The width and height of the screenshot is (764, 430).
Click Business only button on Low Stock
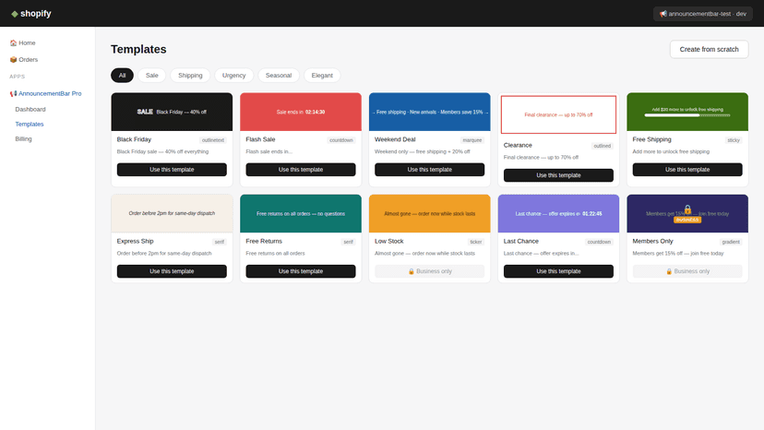point(430,271)
